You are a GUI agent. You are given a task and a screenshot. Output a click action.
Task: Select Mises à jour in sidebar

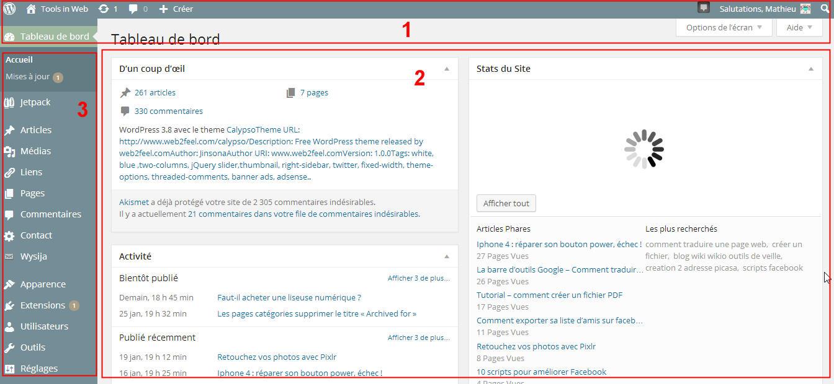point(28,77)
